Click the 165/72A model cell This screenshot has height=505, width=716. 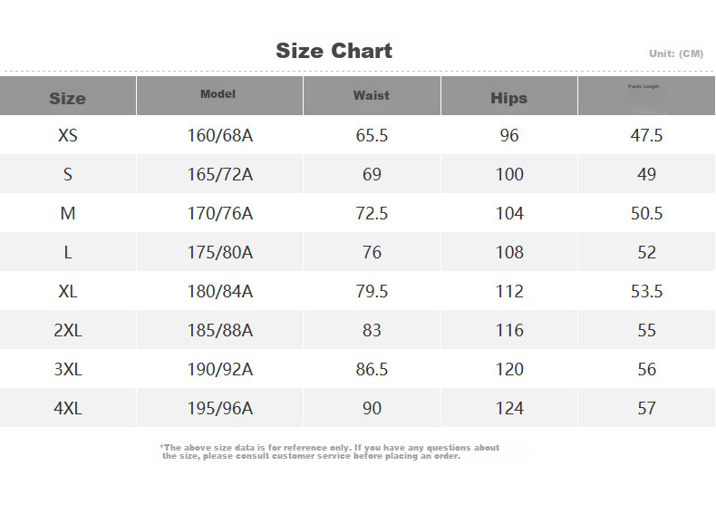220,174
